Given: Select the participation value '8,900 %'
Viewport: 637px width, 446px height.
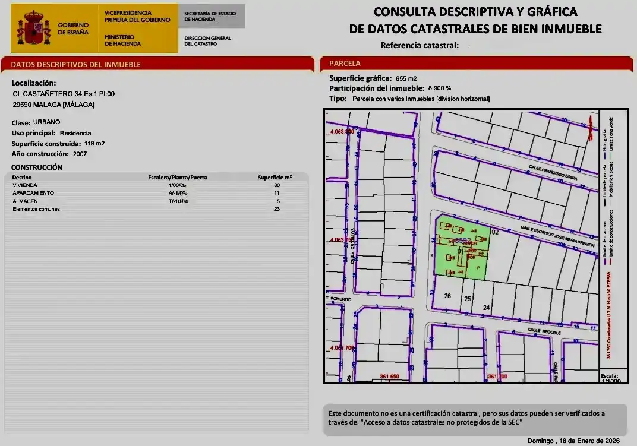Looking at the screenshot, I should tap(440, 88).
